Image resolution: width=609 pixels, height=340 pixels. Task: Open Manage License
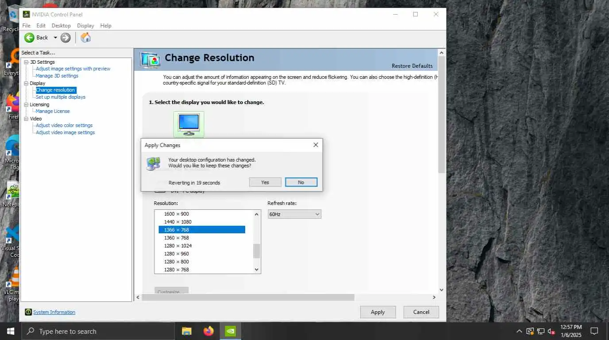(x=53, y=111)
